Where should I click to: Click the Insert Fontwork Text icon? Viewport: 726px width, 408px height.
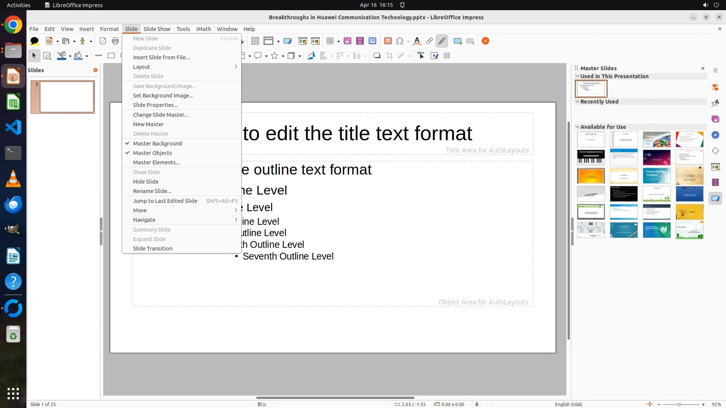point(417,41)
